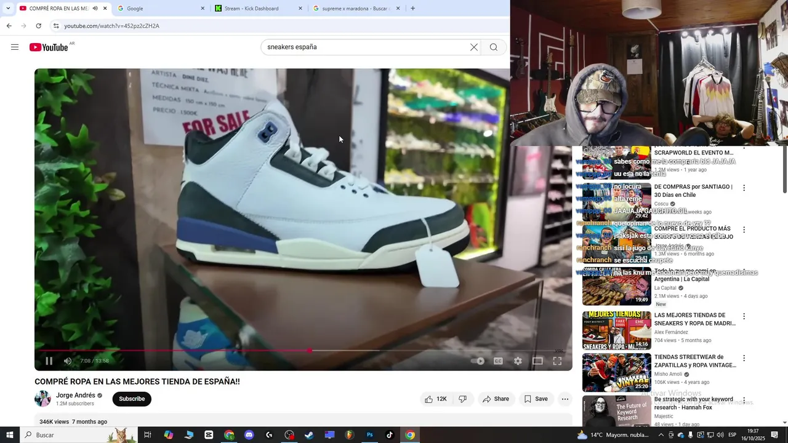Open the Argentina La Capital food video thumbnail
The height and width of the screenshot is (443, 788).
pyautogui.click(x=616, y=286)
